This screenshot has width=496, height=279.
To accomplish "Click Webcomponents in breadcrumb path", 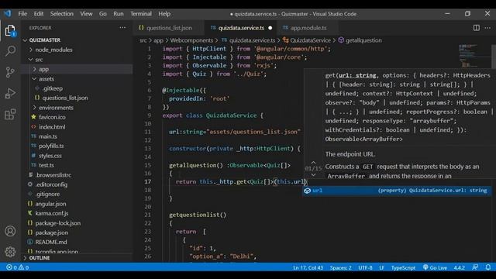I will [x=191, y=40].
